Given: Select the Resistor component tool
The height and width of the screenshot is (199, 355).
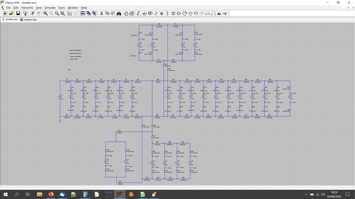Looking at the screenshot, I should (x=156, y=14).
